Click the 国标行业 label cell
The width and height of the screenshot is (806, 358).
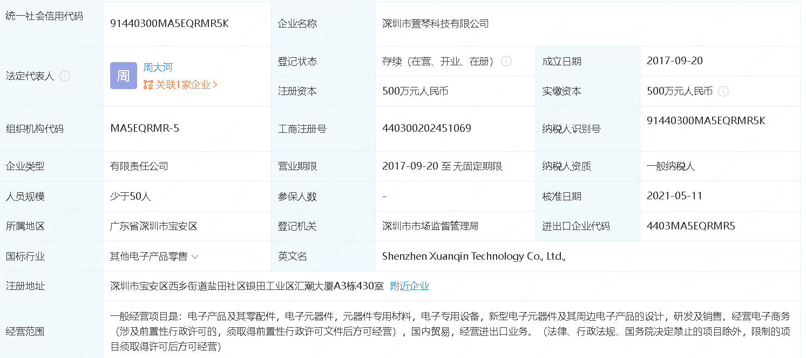(51, 256)
